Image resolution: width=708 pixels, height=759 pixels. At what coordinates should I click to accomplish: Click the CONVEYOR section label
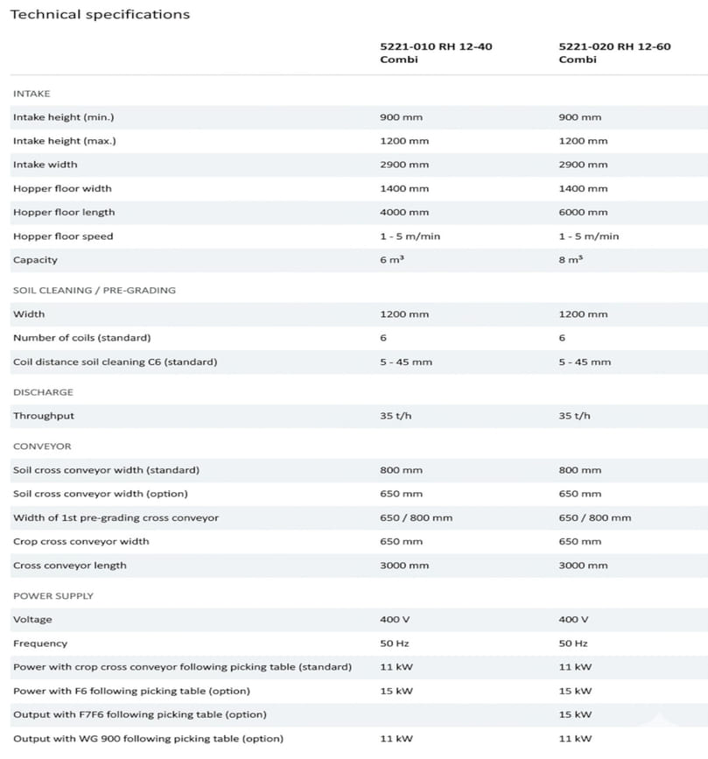pyautogui.click(x=42, y=446)
